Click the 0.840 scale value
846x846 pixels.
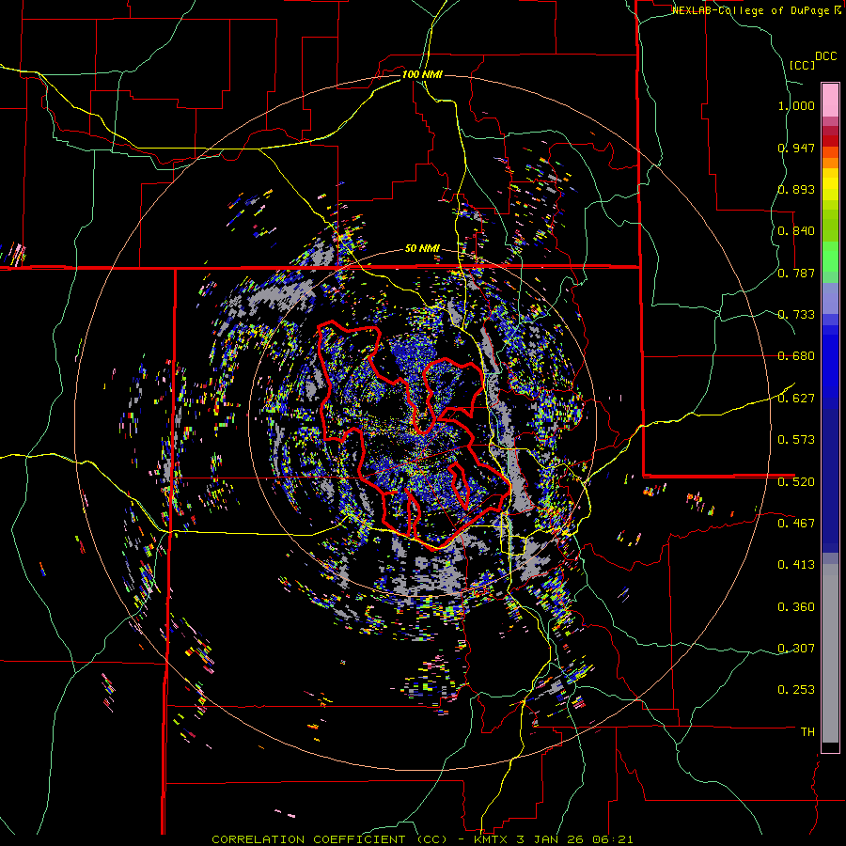pyautogui.click(x=796, y=231)
